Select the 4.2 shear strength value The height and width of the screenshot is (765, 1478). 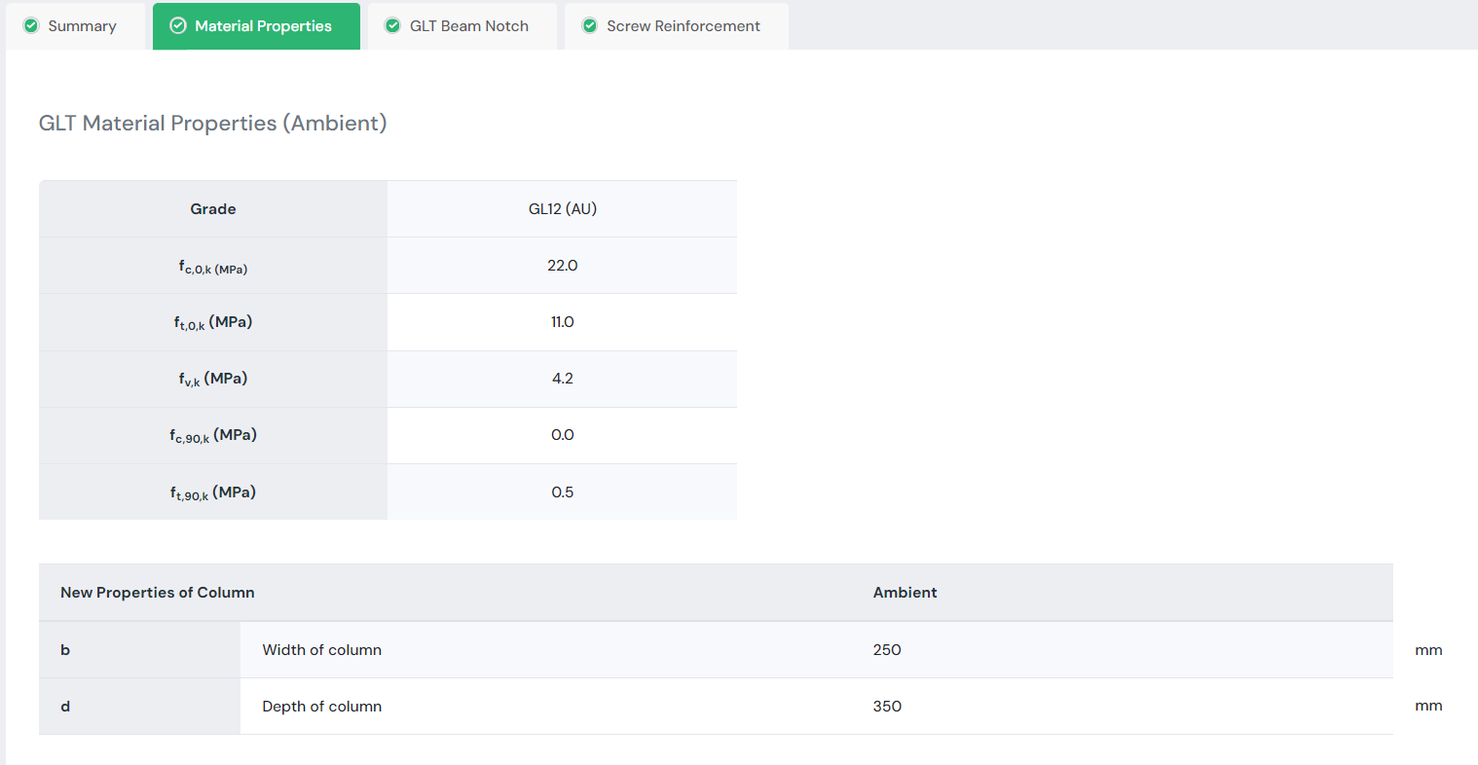[x=562, y=379]
